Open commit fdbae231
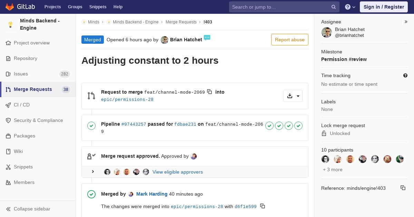 pyautogui.click(x=185, y=124)
